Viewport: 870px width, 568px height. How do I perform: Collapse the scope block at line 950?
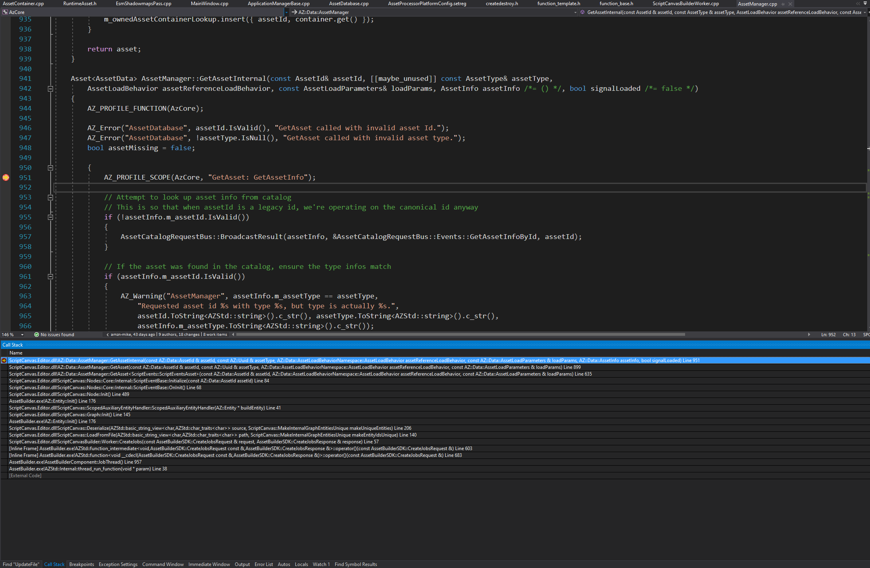tap(50, 168)
